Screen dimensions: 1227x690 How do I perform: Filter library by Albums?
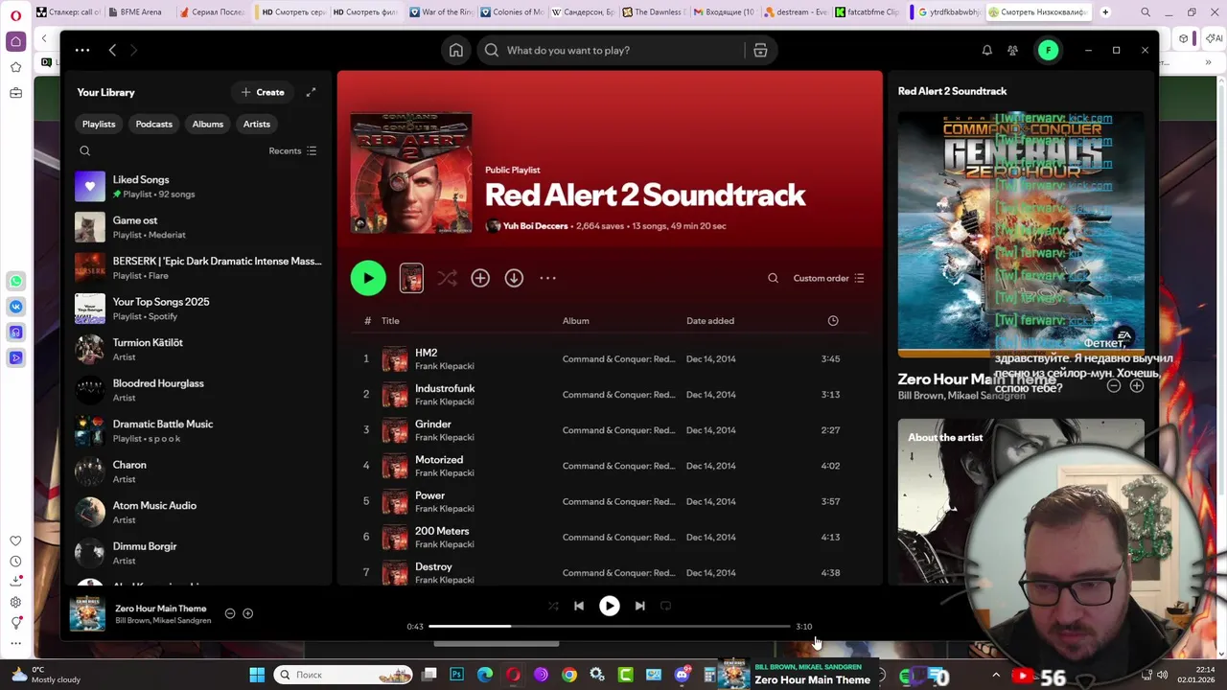coord(207,124)
